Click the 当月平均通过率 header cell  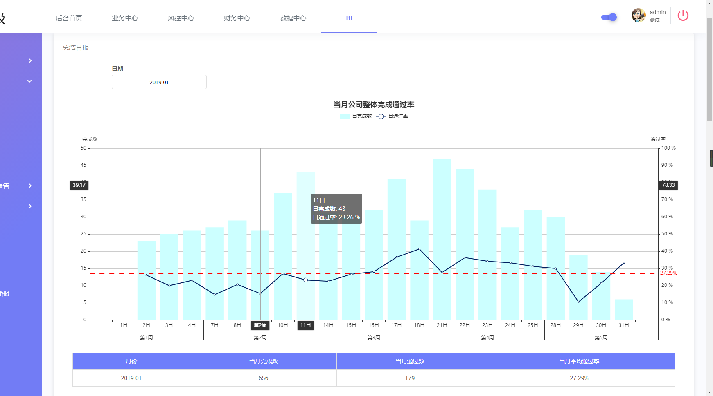[x=579, y=361]
